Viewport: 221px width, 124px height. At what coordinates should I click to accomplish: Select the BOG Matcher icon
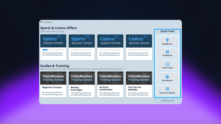[x=167, y=77]
